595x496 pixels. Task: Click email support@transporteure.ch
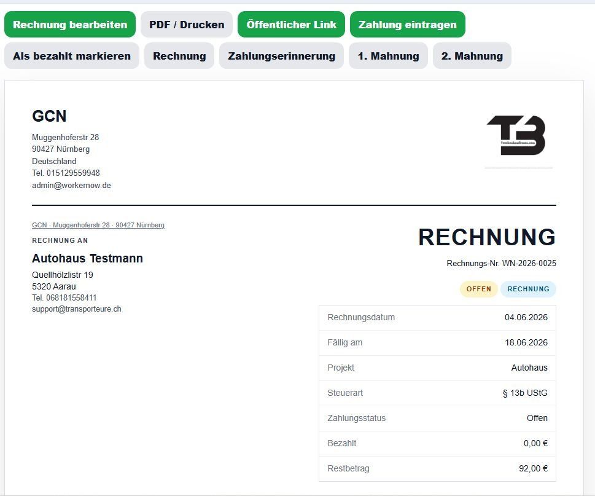coord(77,309)
